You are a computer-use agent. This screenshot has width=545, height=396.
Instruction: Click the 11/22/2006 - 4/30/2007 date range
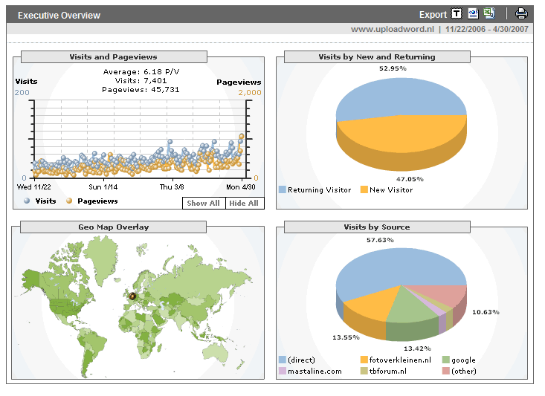(487, 29)
